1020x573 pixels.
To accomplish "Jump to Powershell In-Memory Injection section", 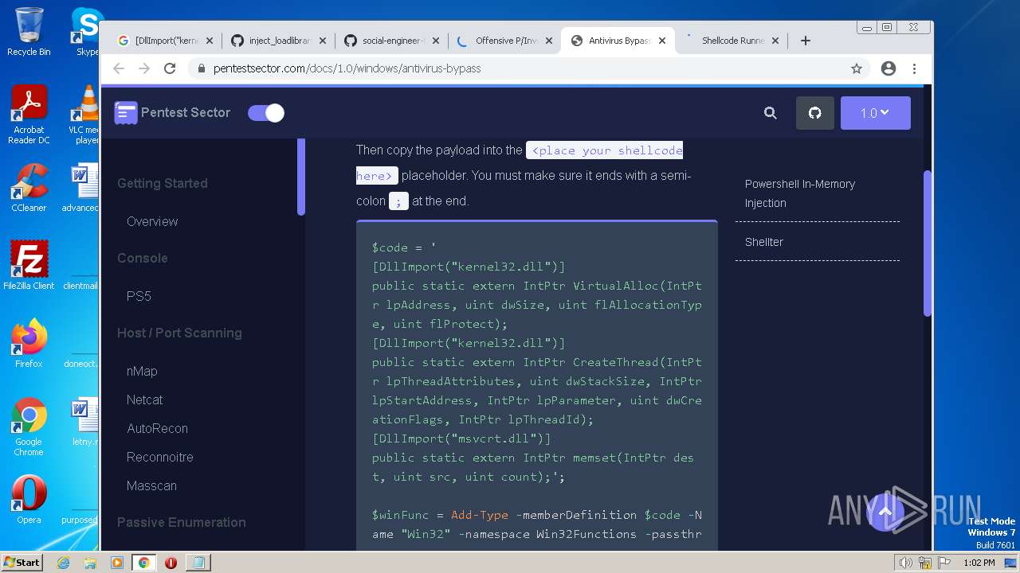I will tap(799, 193).
